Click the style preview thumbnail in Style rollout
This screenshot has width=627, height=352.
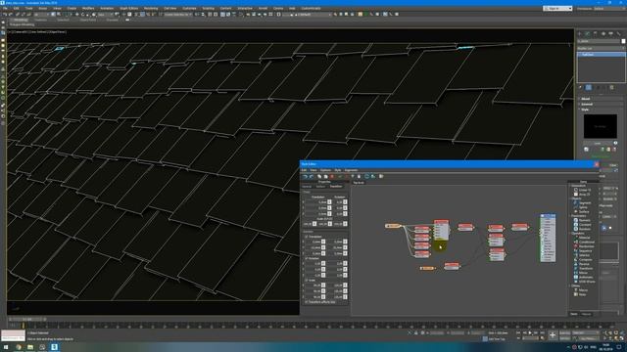pos(600,126)
